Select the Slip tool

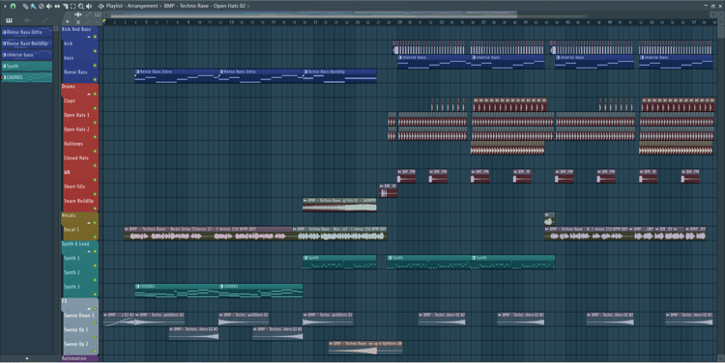tap(57, 6)
